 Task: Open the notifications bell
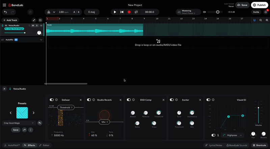pyautogui.click(x=266, y=12)
